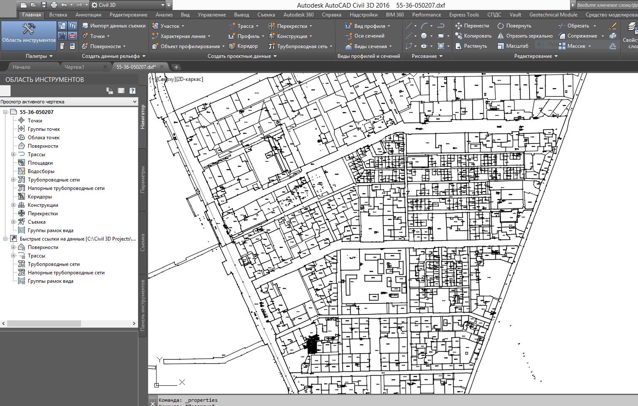The width and height of the screenshot is (638, 406).
Task: Switch to the Аннотации ribbon tab
Action: [x=88, y=15]
